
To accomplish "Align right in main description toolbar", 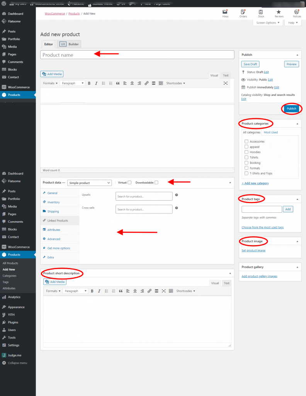I will 139,83.
